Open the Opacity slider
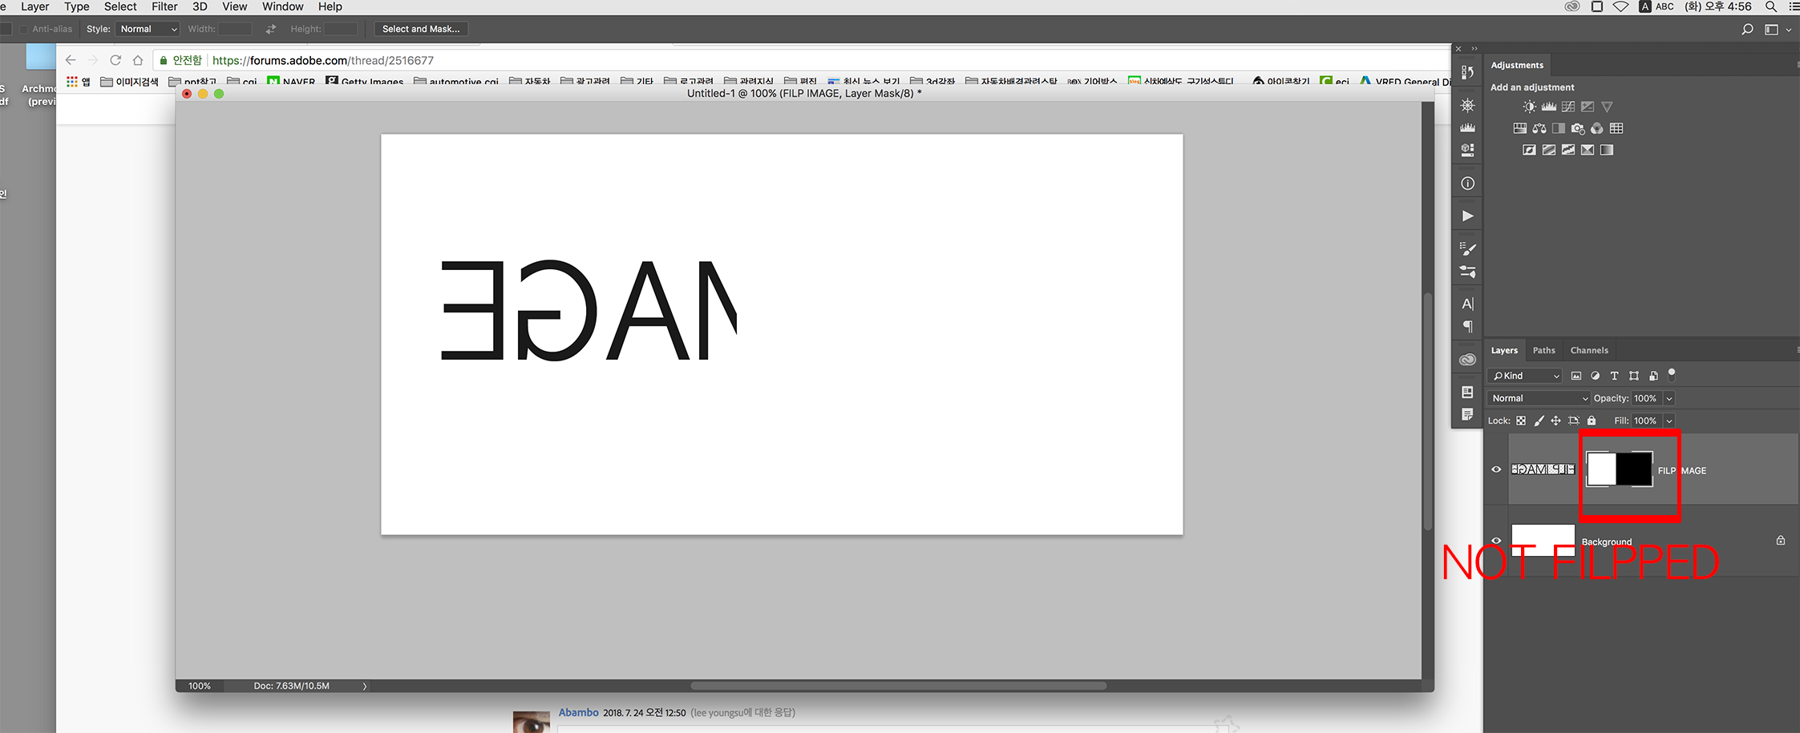 [1669, 398]
